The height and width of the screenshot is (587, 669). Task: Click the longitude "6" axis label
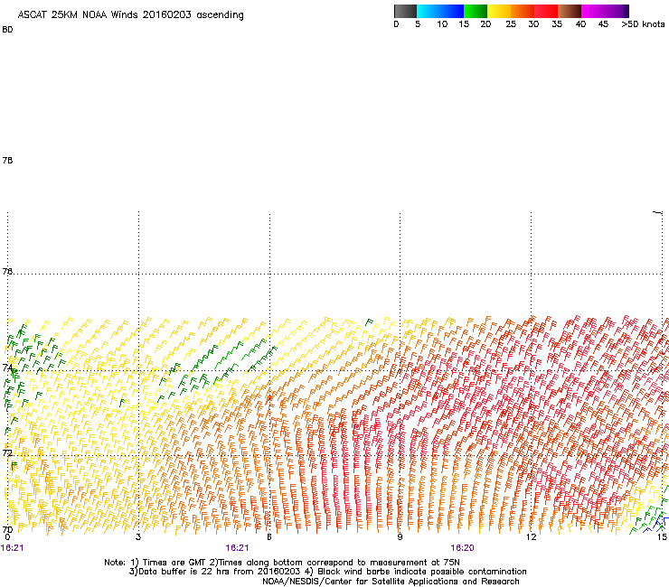tap(269, 537)
